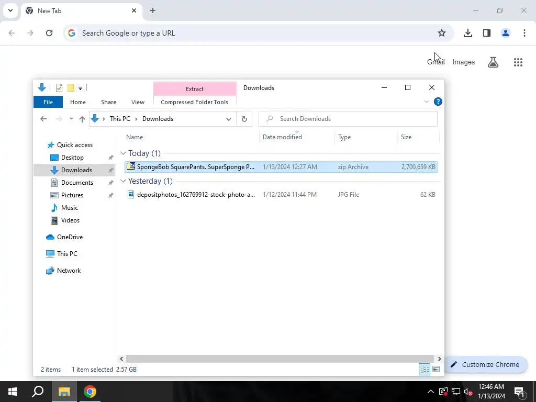Viewport: 536px width, 402px height.
Task: Open Windows taskbar search
Action: pyautogui.click(x=38, y=392)
